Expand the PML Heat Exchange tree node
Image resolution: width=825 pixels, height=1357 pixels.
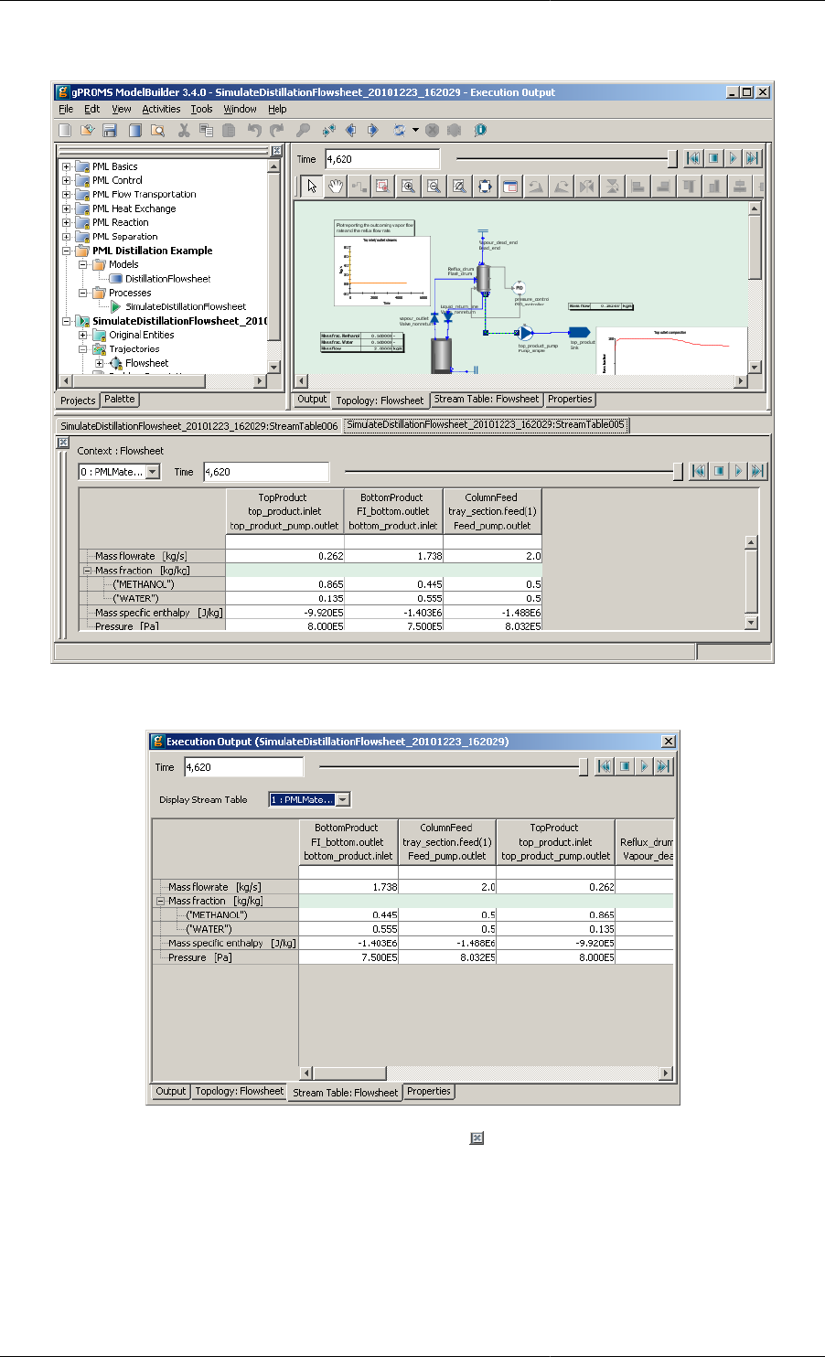pos(67,208)
